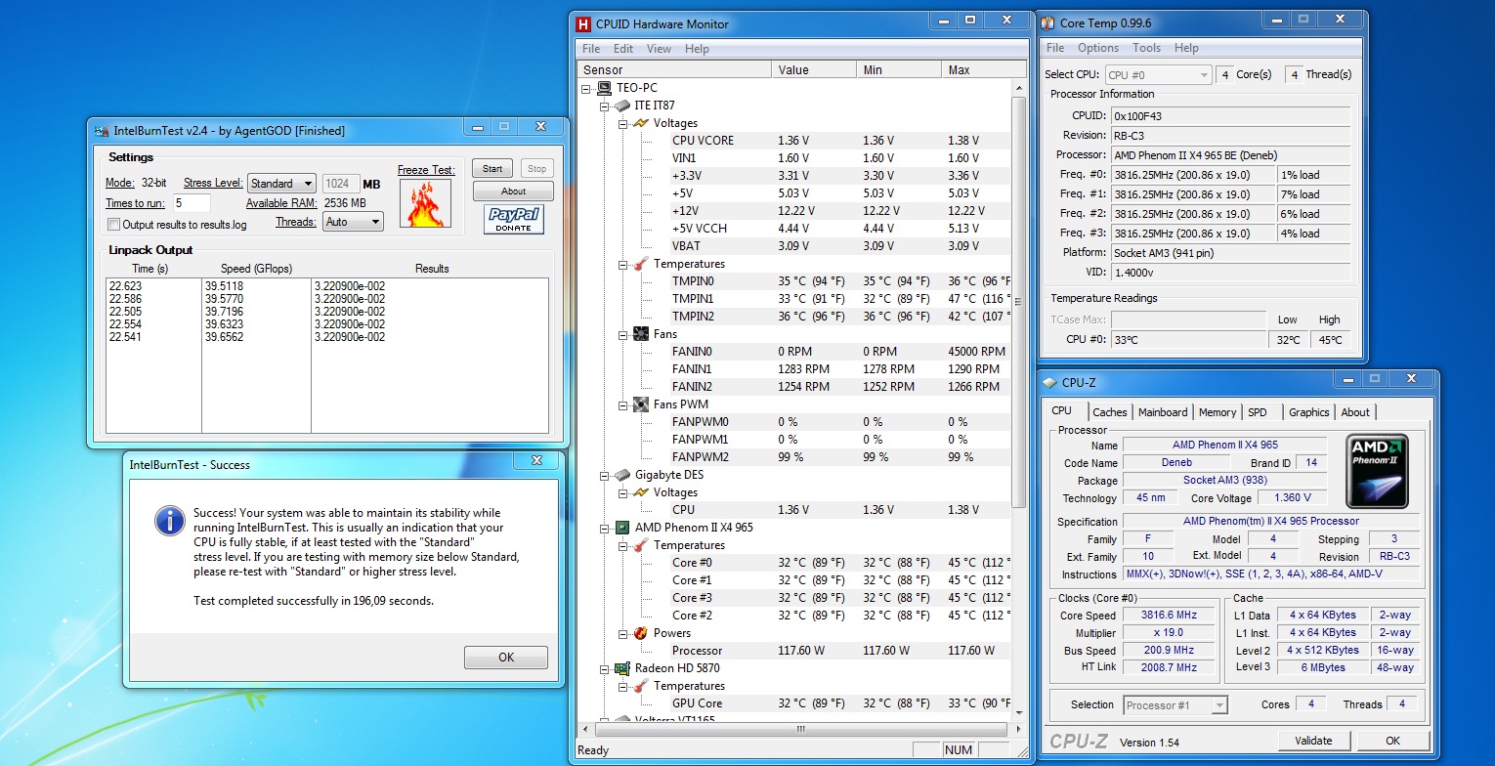Click the Times to run input field
This screenshot has height=766, width=1495.
coord(192,203)
